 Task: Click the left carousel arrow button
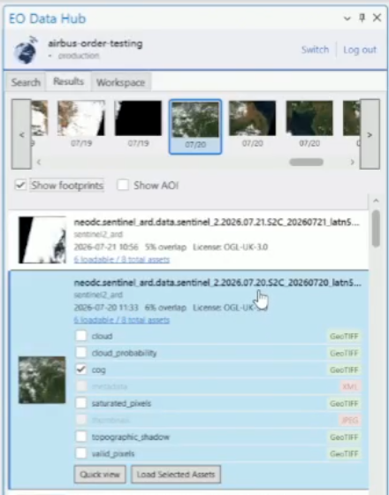(21, 134)
